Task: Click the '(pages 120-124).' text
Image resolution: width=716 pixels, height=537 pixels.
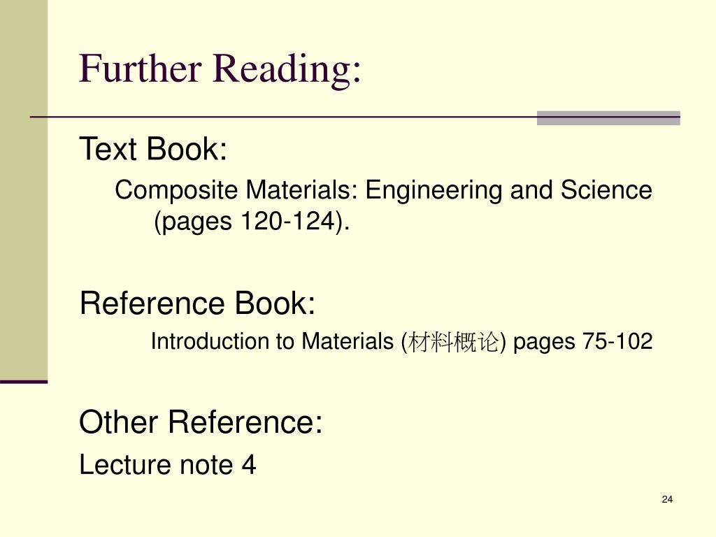Action: click(x=252, y=222)
